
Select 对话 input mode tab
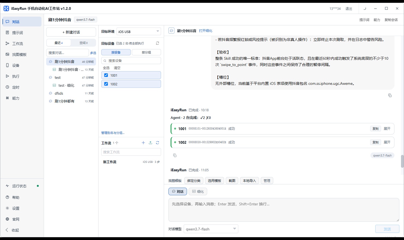click(178, 191)
